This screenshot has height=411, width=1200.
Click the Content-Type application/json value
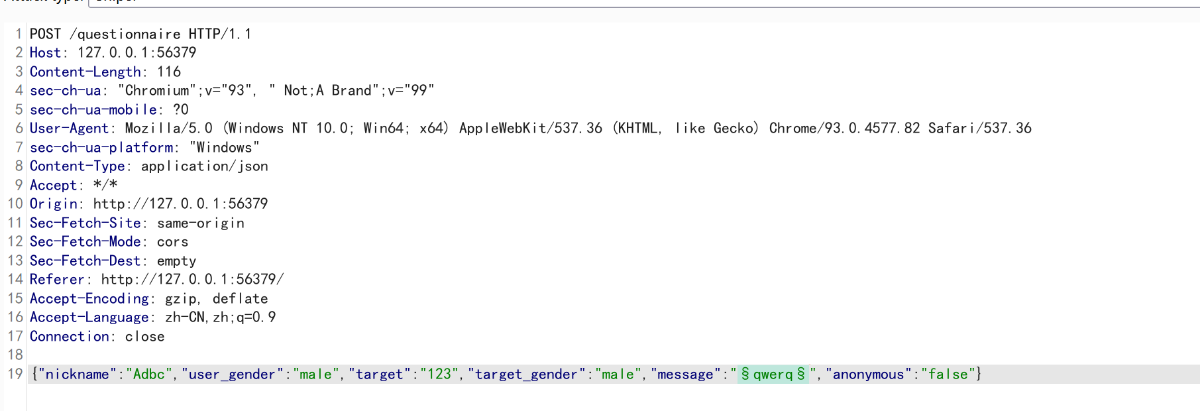[x=203, y=166]
